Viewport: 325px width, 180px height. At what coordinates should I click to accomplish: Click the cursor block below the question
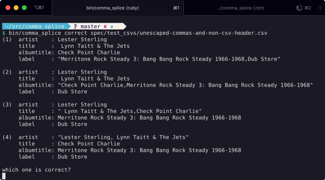click(4, 176)
